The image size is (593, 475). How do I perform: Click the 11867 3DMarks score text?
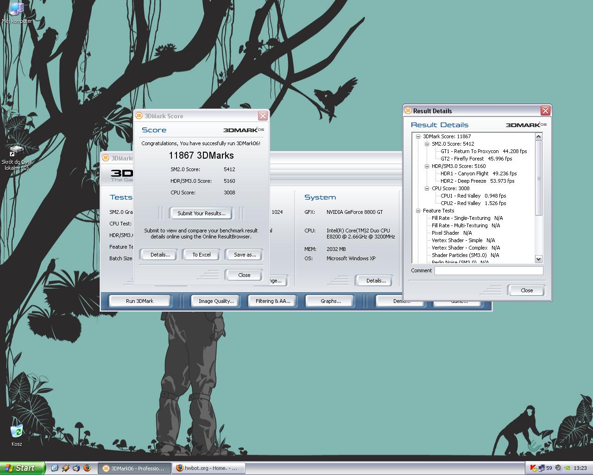click(201, 155)
